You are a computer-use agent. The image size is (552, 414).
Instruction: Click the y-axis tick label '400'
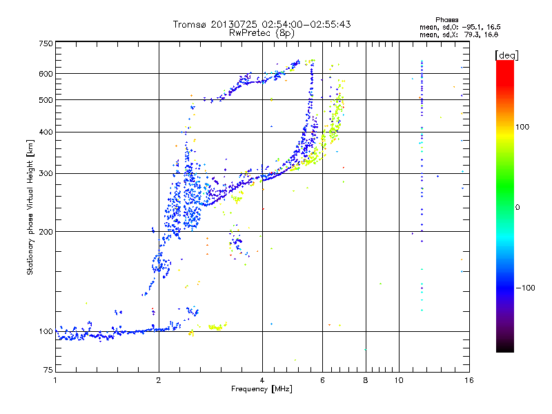[x=46, y=132]
